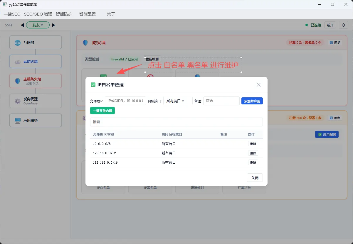The width and height of the screenshot is (353, 244).
Task: Open the 智能防护 menu
Action: coord(64,14)
